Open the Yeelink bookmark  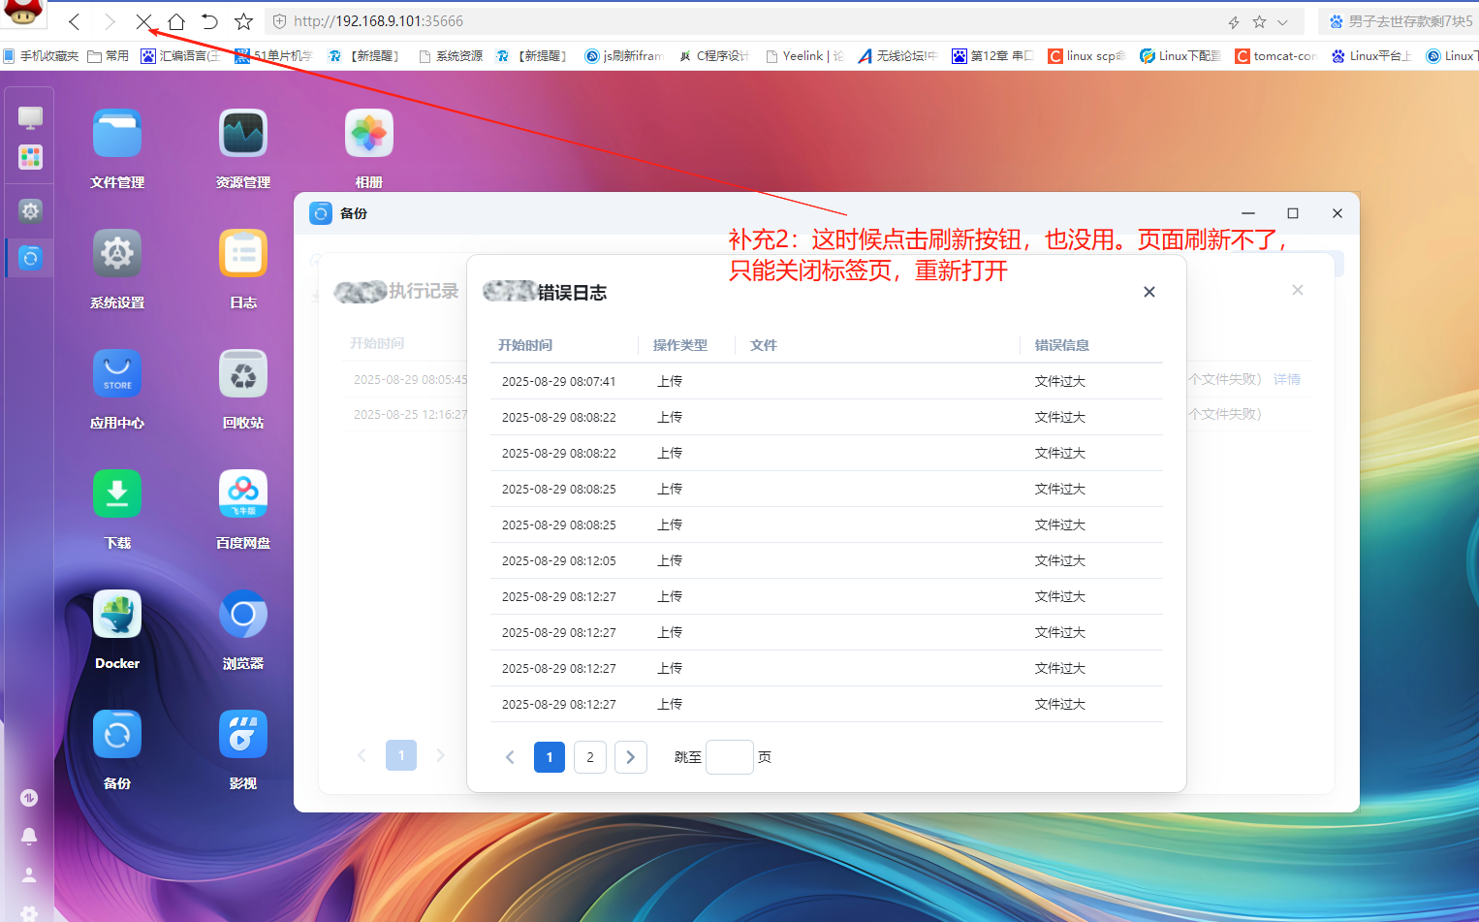point(804,56)
